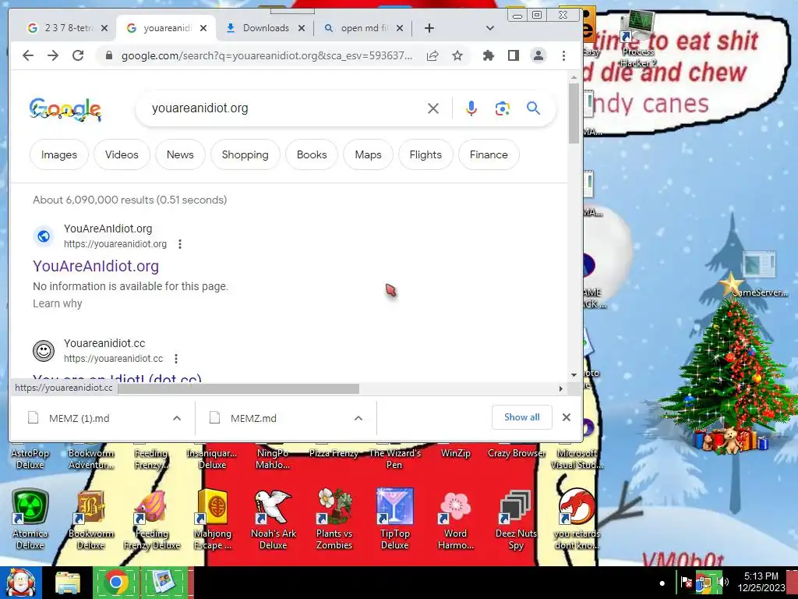Go back with the browser back arrow
798x599 pixels.
28,55
